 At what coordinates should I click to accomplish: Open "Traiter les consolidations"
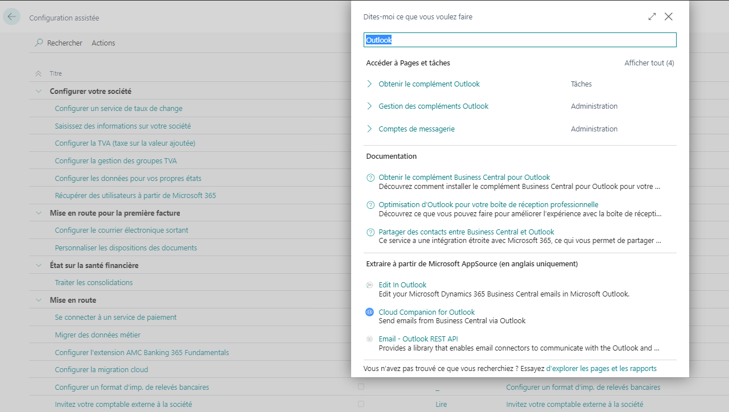(x=94, y=282)
